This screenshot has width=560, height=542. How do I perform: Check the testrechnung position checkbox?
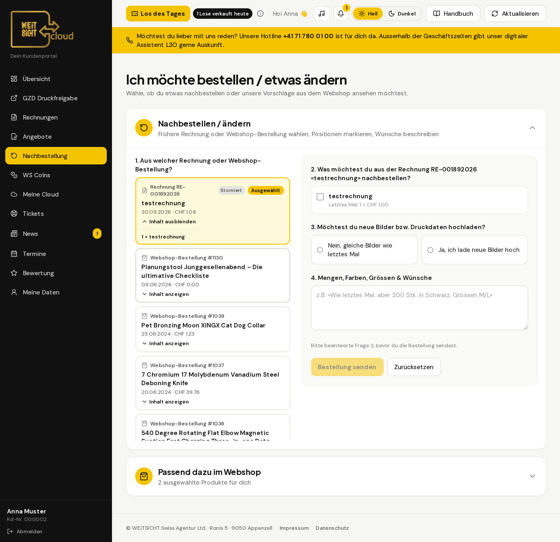pos(320,197)
